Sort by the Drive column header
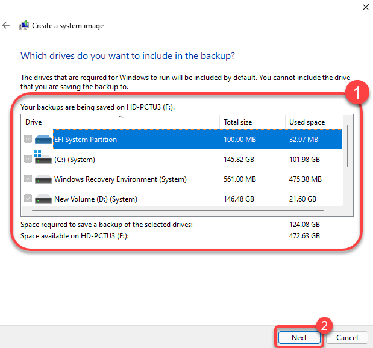 [121, 122]
